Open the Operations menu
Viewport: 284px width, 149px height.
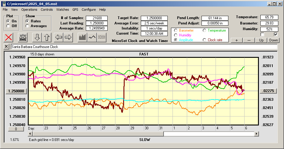tap(29, 10)
